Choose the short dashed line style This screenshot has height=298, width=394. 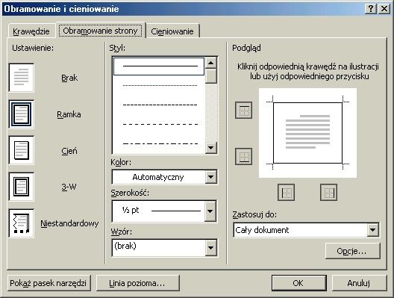click(159, 105)
